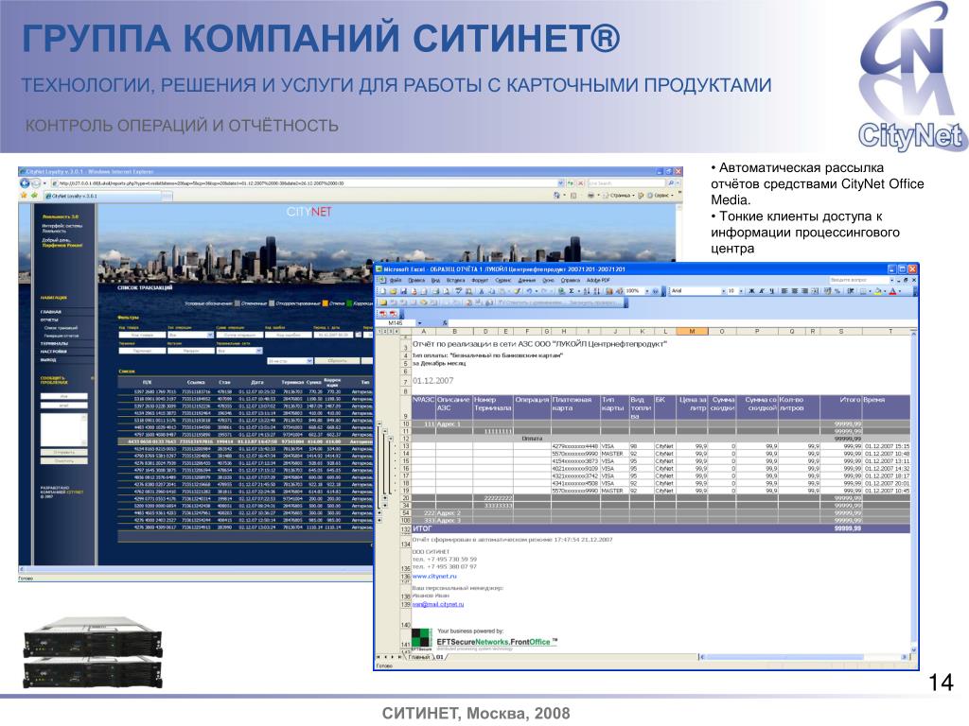Viewport: 969px width, 726px height.
Task: Open font size 10 dropdown in Excel
Action: click(x=741, y=291)
